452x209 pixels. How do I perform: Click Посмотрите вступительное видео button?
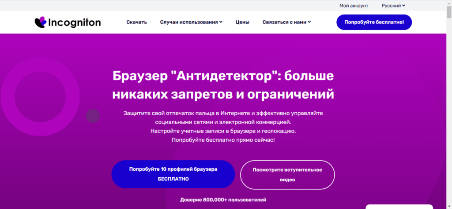coord(287,175)
